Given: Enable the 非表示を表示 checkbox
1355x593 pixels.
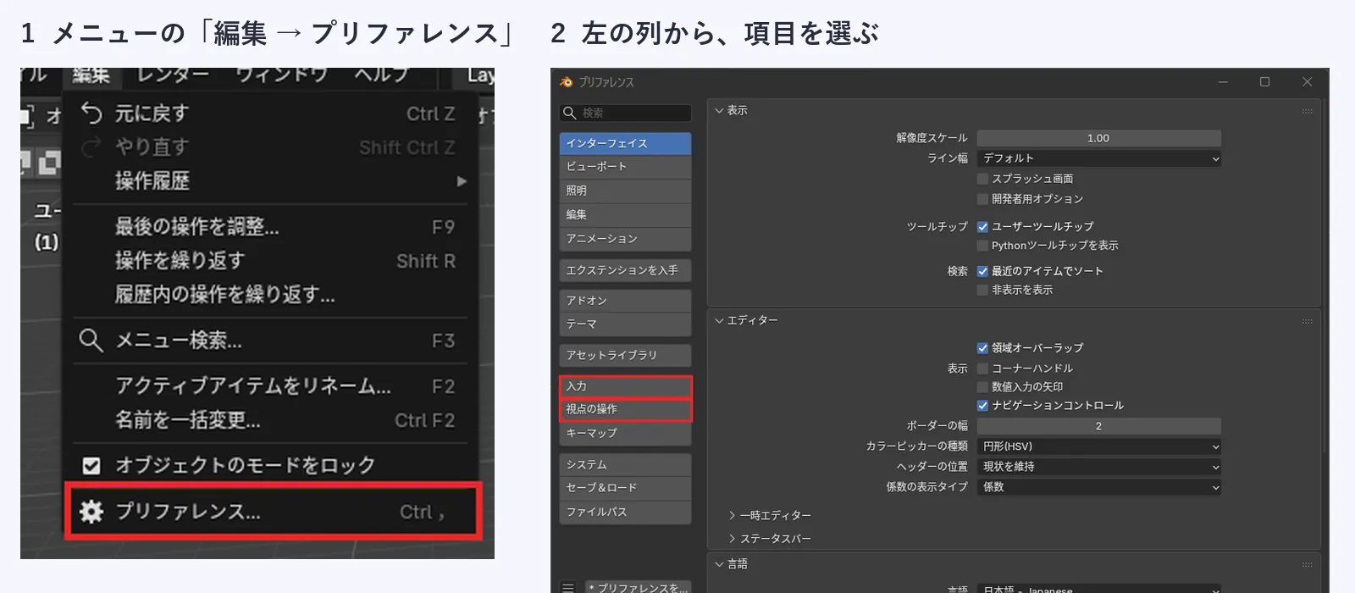Looking at the screenshot, I should [982, 290].
